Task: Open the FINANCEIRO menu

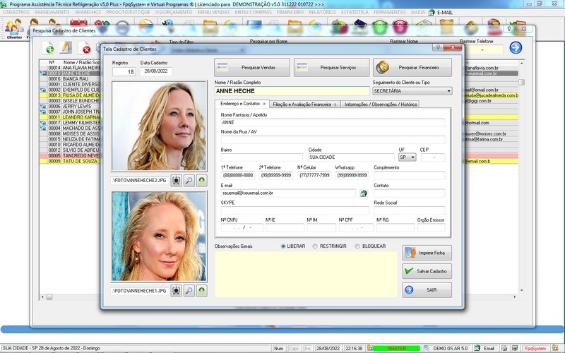Action: [290, 12]
